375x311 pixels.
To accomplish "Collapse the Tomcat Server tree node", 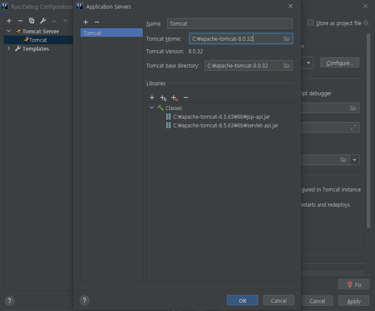I will 9,31.
